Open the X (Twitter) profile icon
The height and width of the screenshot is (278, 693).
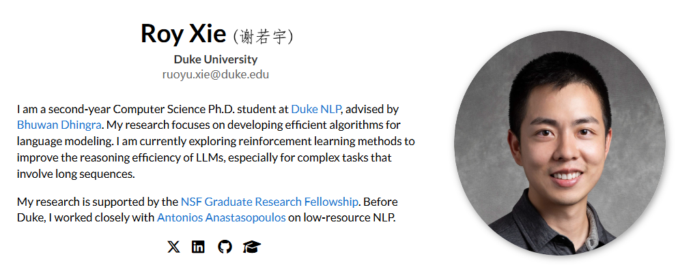(173, 247)
